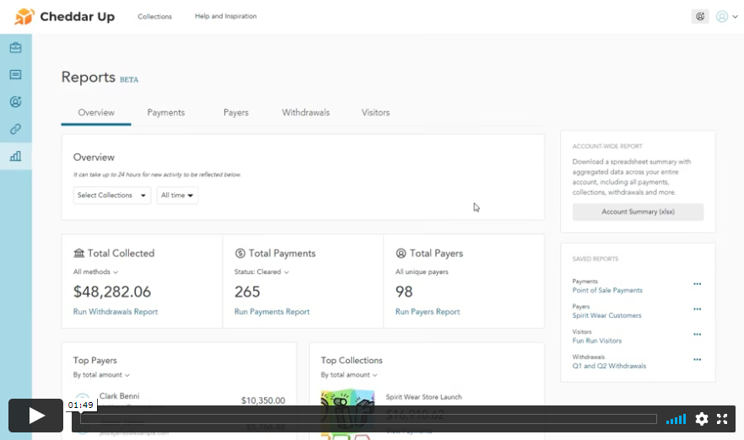Open the bar chart reports sidebar icon
The image size is (744, 440).
(15, 156)
